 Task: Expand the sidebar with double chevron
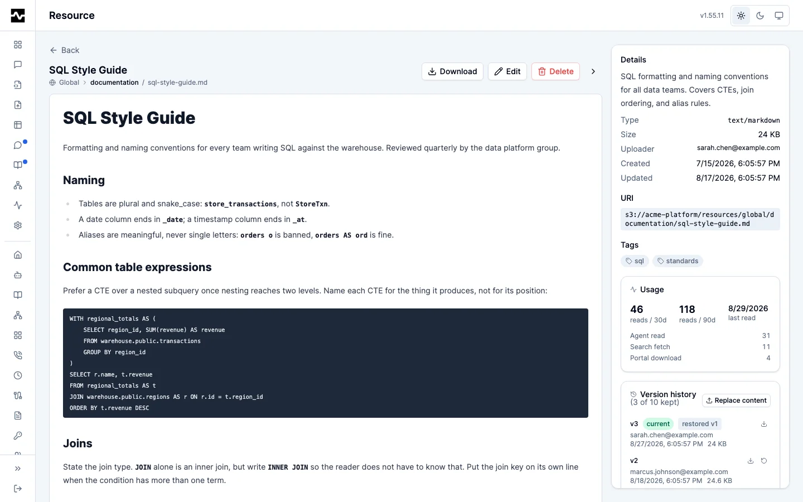click(18, 469)
